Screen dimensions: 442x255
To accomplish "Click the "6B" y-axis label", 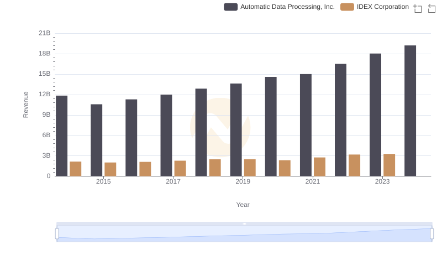I will [x=46, y=135].
